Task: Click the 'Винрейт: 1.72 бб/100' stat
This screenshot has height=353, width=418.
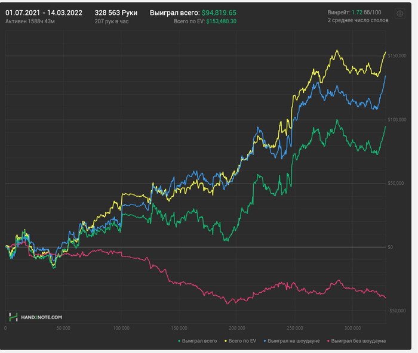Action: pos(354,13)
